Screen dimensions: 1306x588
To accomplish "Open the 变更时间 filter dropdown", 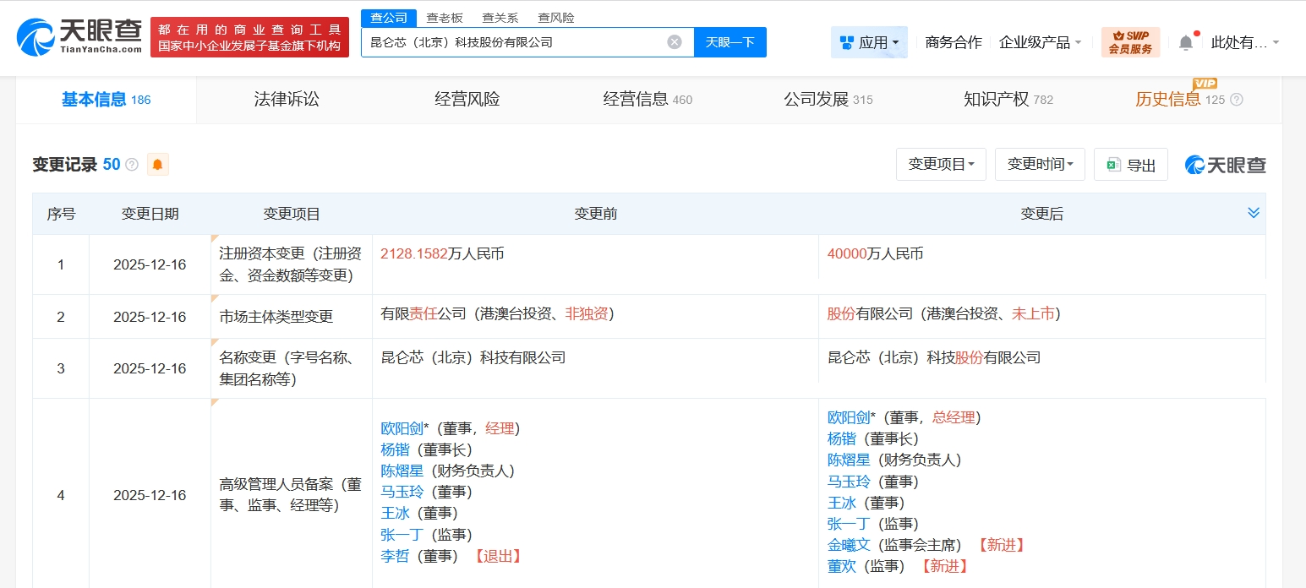I will pyautogui.click(x=1040, y=164).
